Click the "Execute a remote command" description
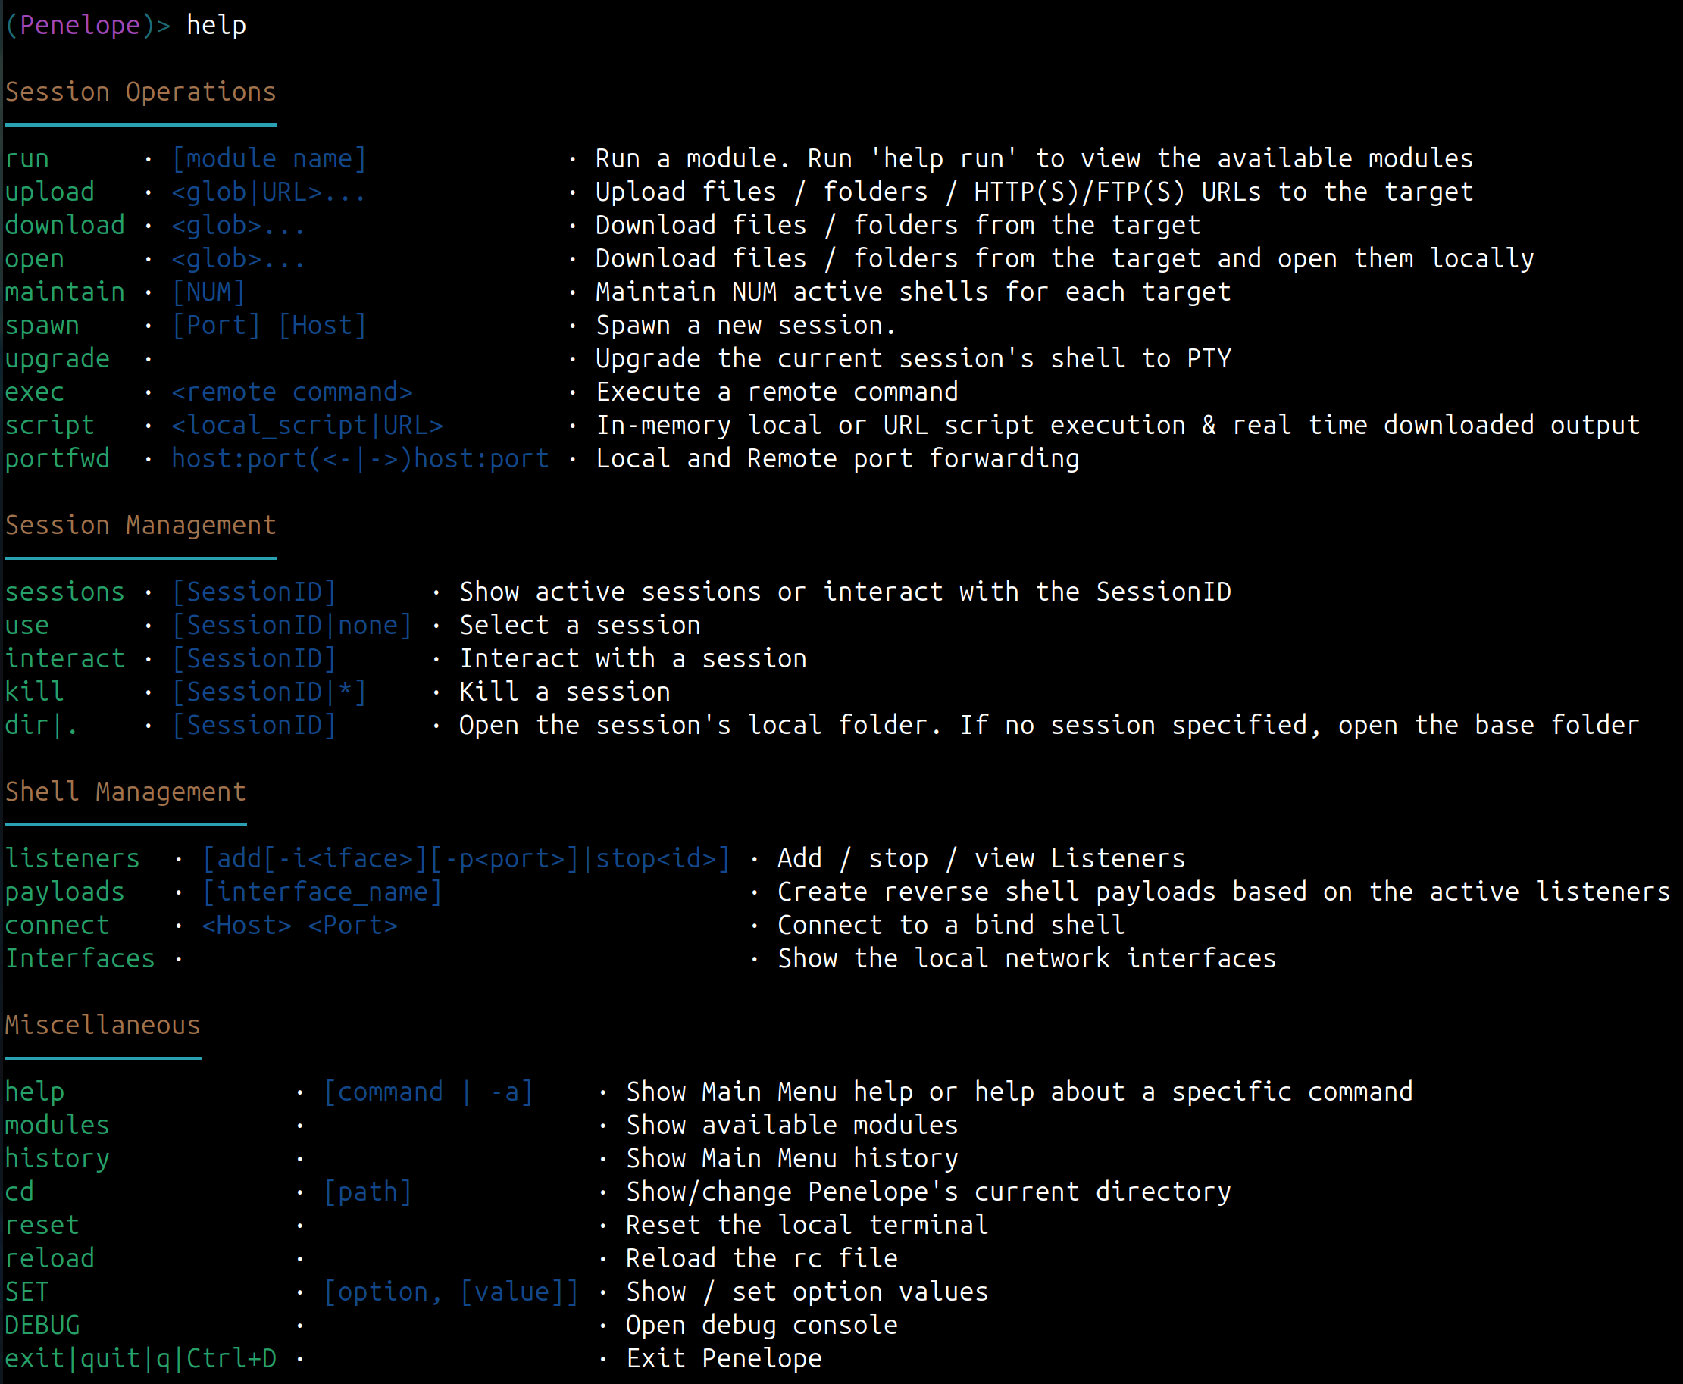Image resolution: width=1683 pixels, height=1384 pixels. click(777, 392)
